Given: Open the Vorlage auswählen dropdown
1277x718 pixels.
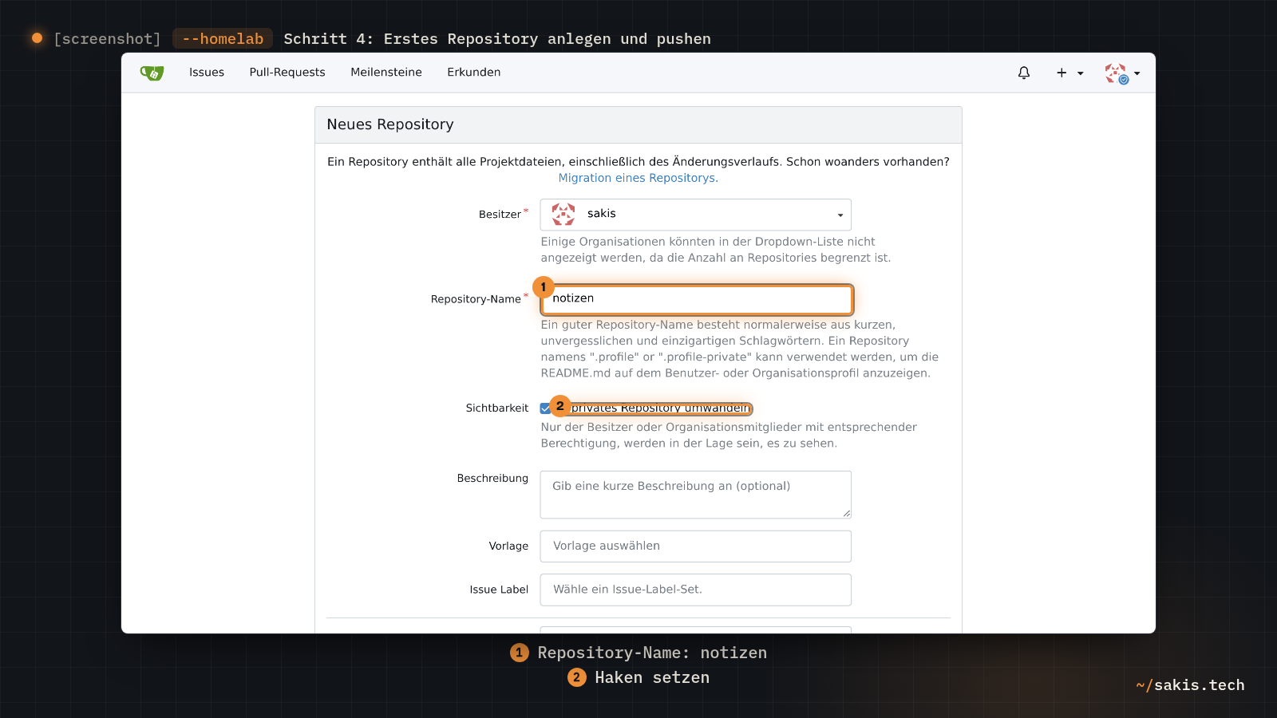Looking at the screenshot, I should 696,546.
